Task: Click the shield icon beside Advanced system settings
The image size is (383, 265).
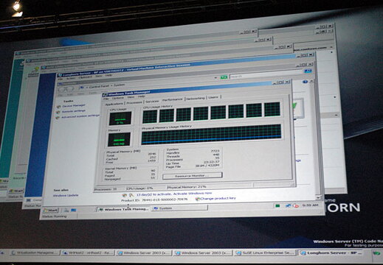Action: pos(58,118)
